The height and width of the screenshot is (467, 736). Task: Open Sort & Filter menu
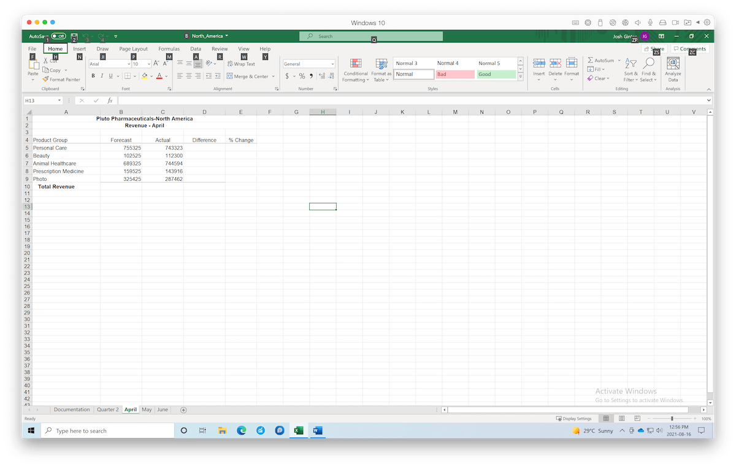[x=631, y=70]
